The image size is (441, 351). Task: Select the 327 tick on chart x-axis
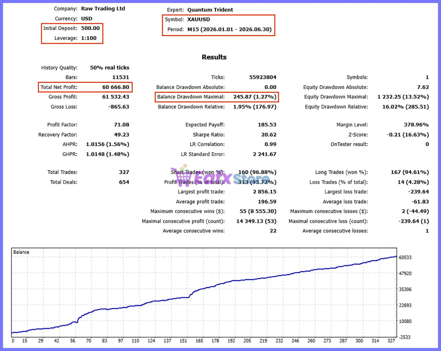click(x=391, y=341)
